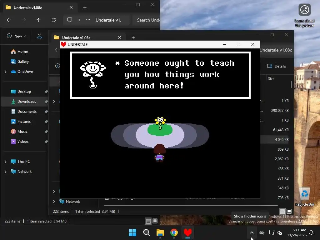Select Recycle Bin on desktop

(304, 197)
